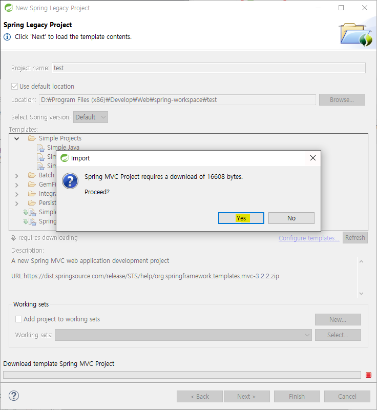Click the Refresh button
The image size is (377, 410).
tap(355, 238)
